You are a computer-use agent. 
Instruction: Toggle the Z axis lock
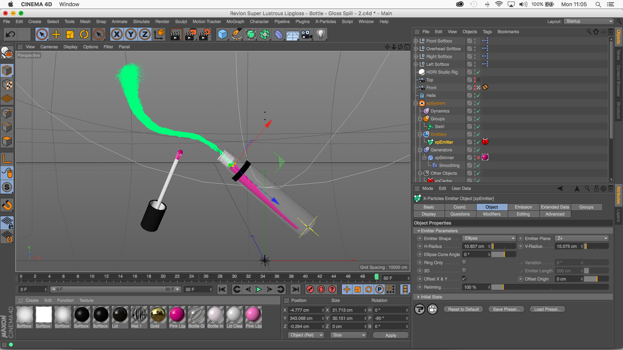(x=145, y=34)
